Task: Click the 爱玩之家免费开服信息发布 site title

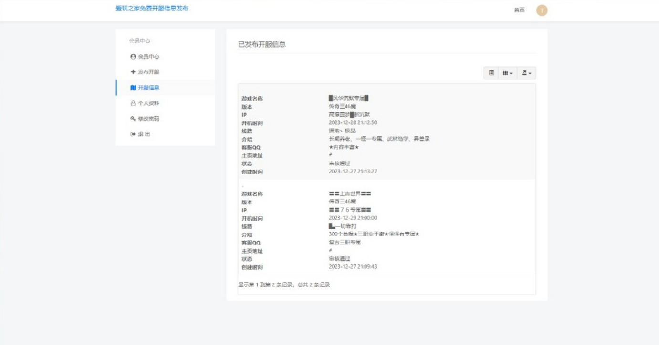Action: tap(152, 8)
